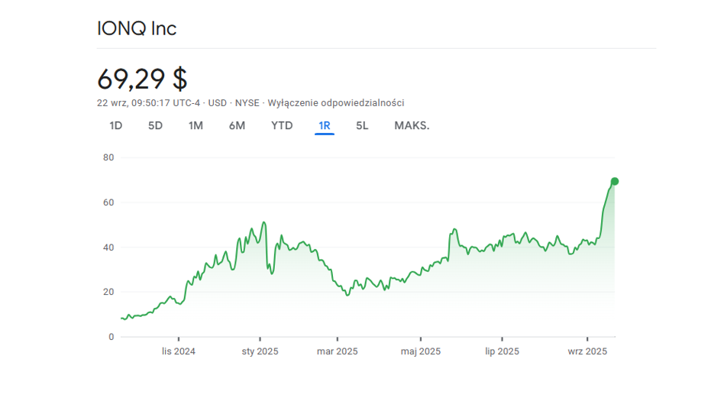724x401 pixels.
Task: Click the lis 2024 axis label
Action: pyautogui.click(x=178, y=351)
